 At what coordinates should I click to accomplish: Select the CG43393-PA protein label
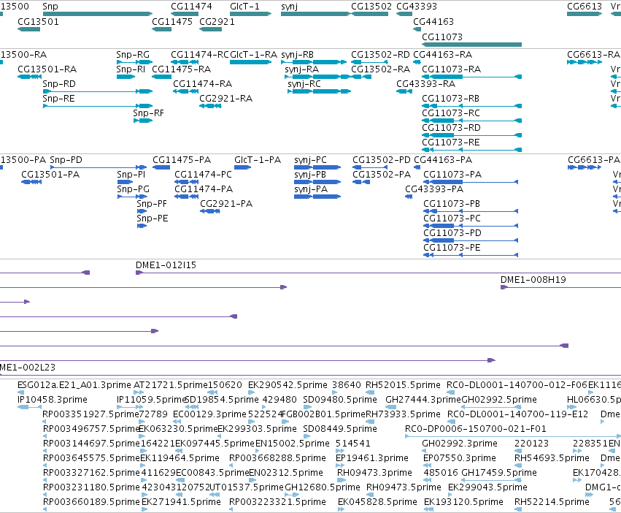point(434,189)
